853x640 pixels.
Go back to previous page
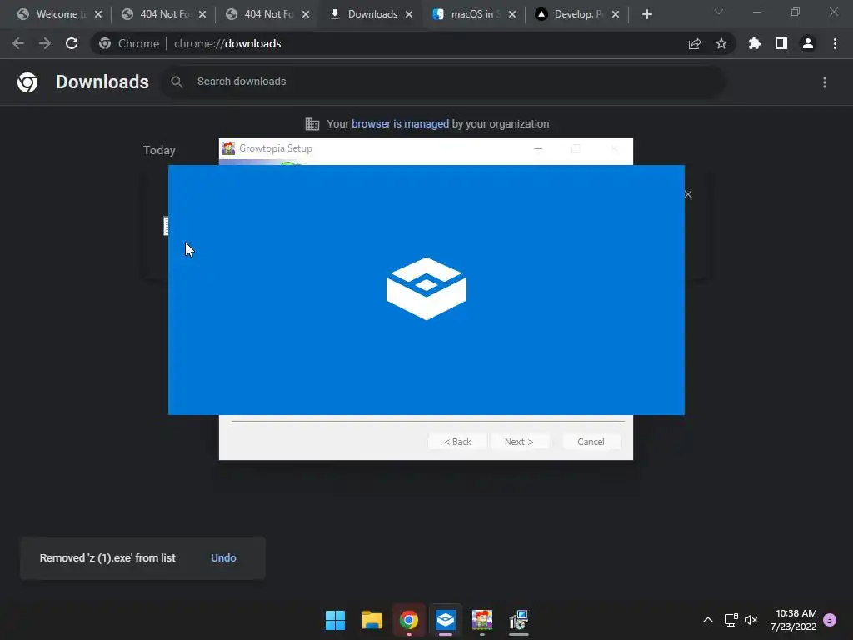(18, 43)
